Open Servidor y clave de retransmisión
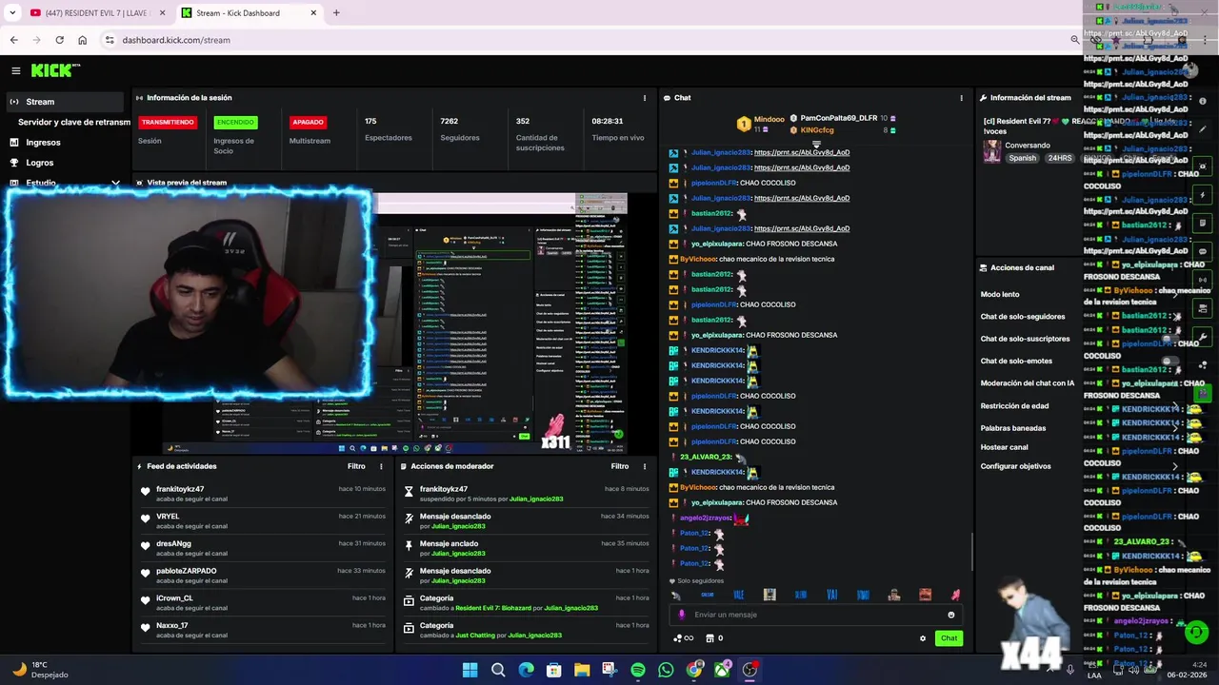Viewport: 1219px width, 685px height. click(74, 122)
